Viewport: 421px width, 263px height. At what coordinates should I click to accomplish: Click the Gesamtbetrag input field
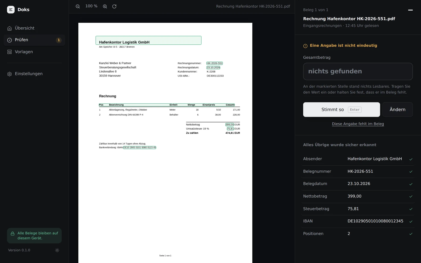[x=358, y=71]
